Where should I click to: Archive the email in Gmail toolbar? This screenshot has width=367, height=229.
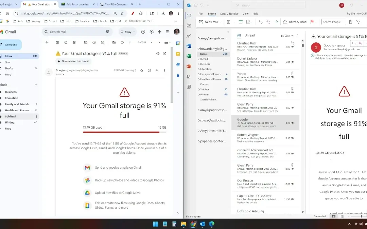(57, 42)
